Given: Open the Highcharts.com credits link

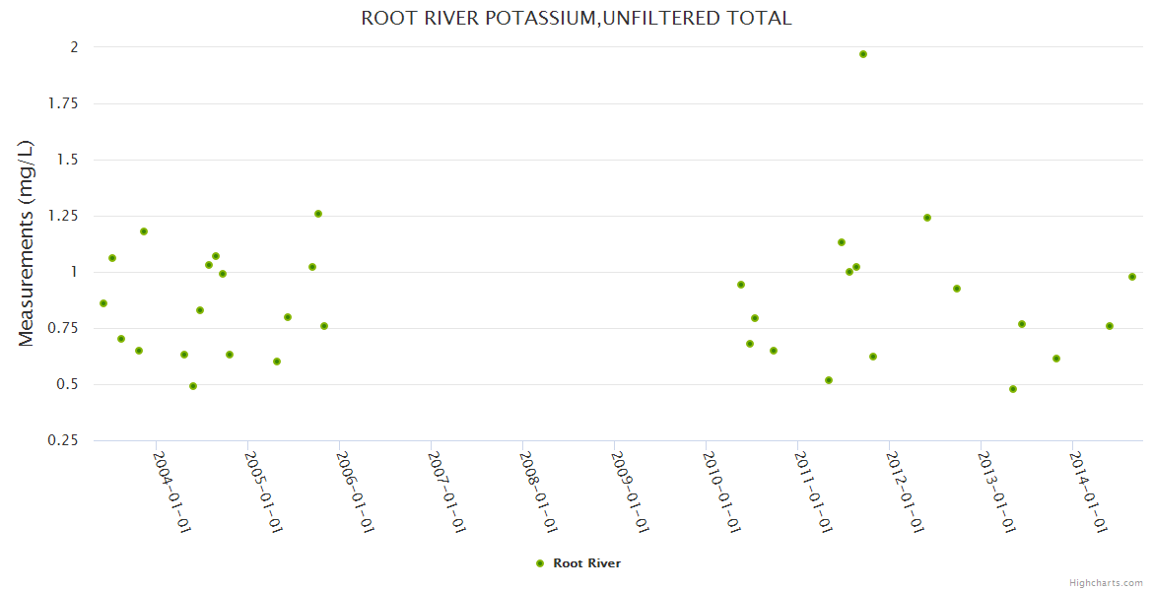Looking at the screenshot, I should coord(1106,582).
